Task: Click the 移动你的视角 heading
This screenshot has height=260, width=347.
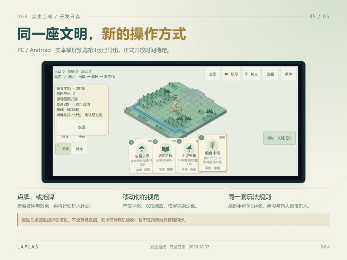Action: (x=141, y=197)
